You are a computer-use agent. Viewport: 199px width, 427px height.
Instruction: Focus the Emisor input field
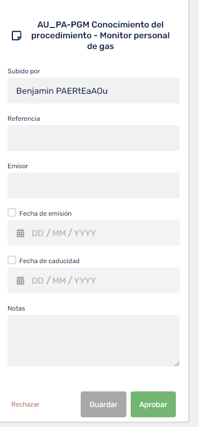click(x=94, y=185)
